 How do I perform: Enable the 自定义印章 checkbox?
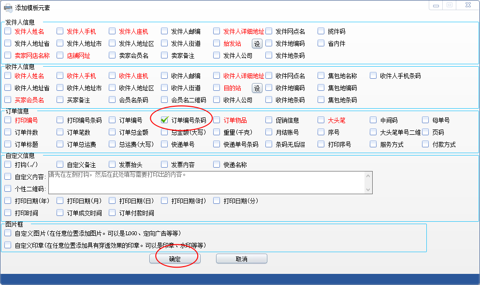7,245
